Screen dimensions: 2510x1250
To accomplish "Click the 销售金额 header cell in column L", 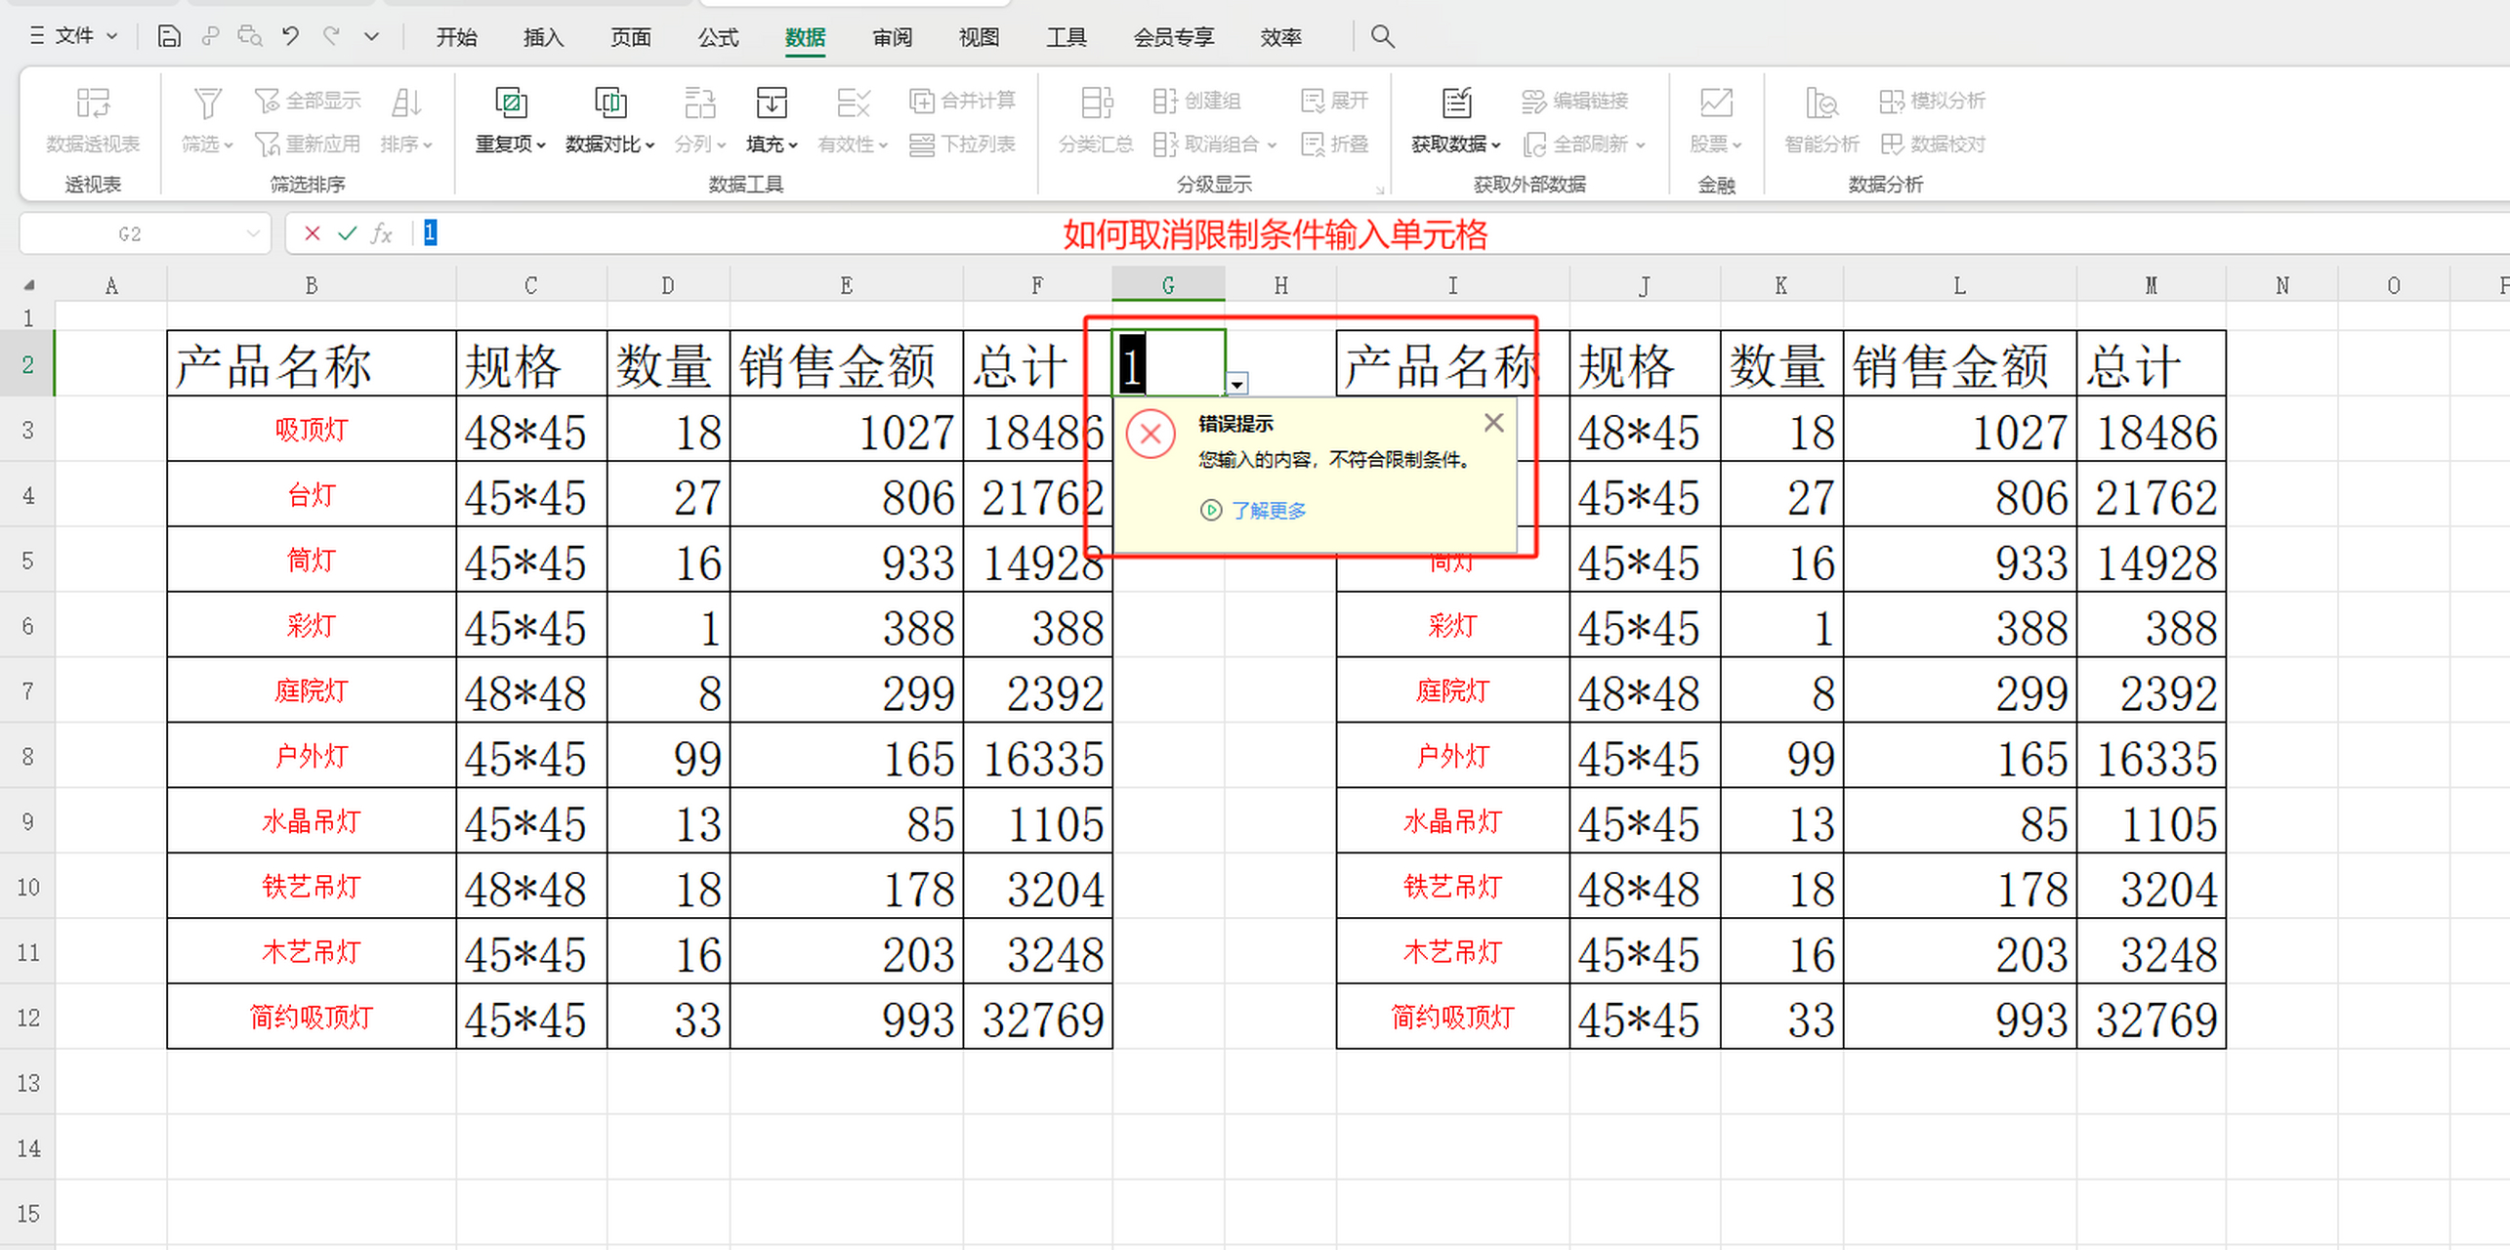I will coord(1959,364).
